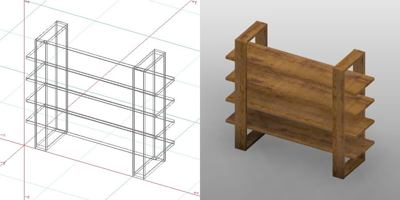
Task: Select the wireframe shelf model
Action: 100,100
